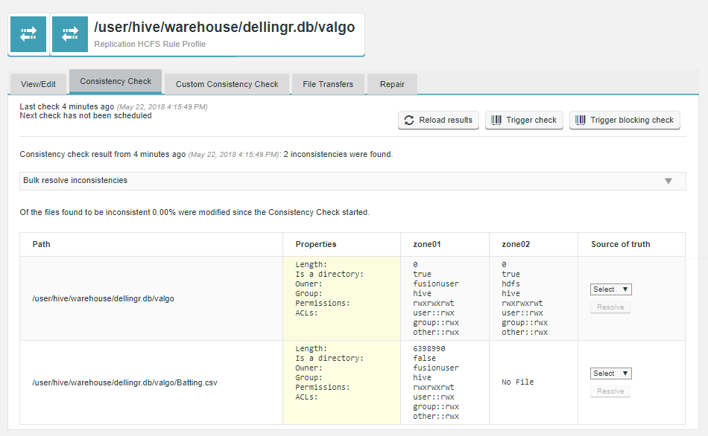The width and height of the screenshot is (708, 436).
Task: Click the zone01 column header
Action: point(427,244)
